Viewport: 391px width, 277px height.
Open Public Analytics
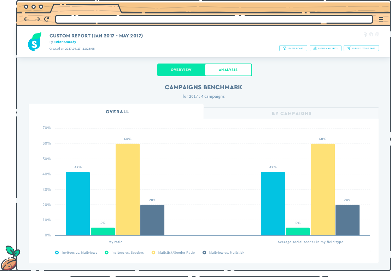point(325,48)
